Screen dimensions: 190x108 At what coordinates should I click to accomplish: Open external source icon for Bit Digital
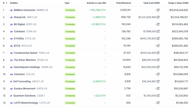[158, 24]
